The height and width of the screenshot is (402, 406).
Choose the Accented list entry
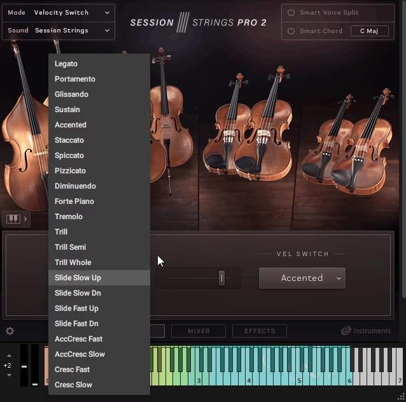pos(99,125)
